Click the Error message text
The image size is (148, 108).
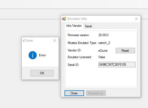pos(43,55)
